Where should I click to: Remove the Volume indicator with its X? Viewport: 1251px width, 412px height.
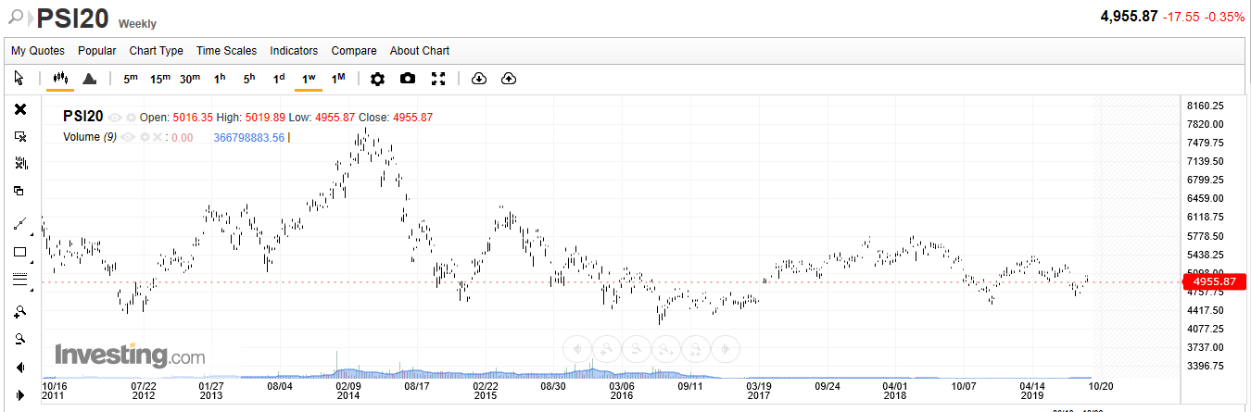[x=158, y=137]
